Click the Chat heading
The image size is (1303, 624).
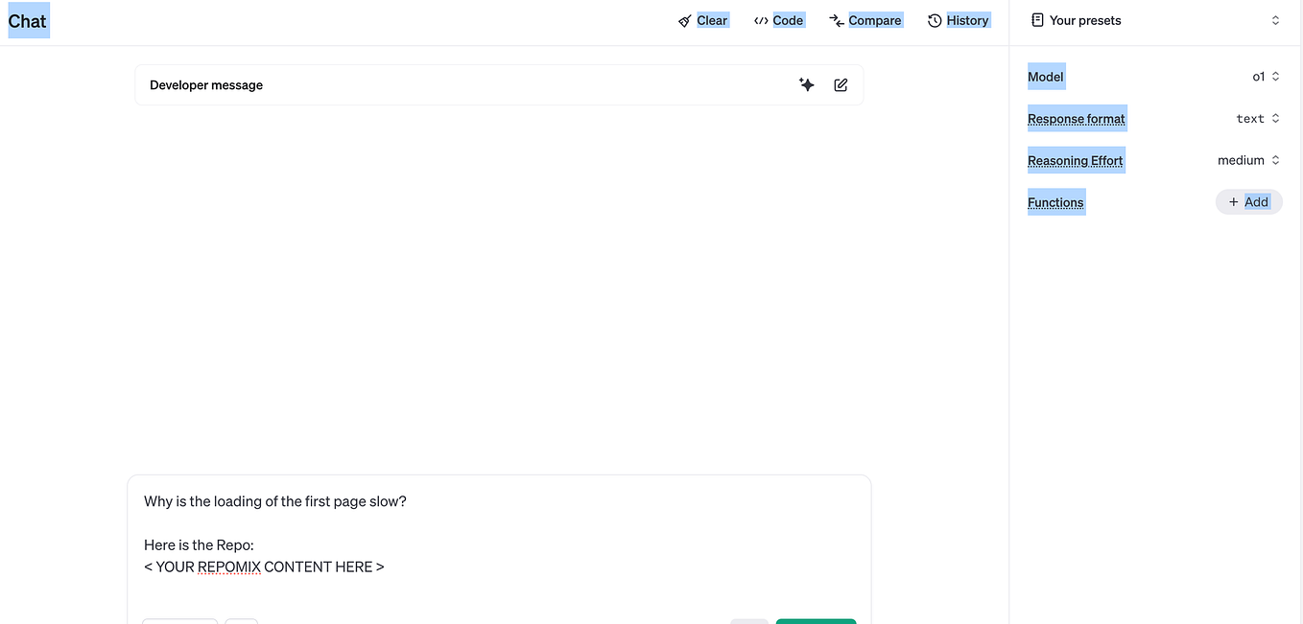tap(28, 21)
